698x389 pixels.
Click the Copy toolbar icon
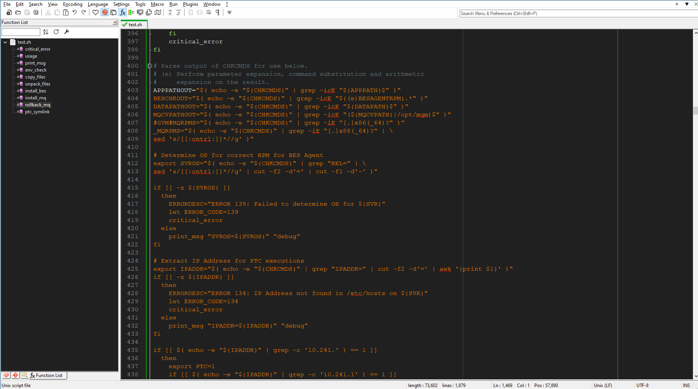pyautogui.click(x=57, y=13)
